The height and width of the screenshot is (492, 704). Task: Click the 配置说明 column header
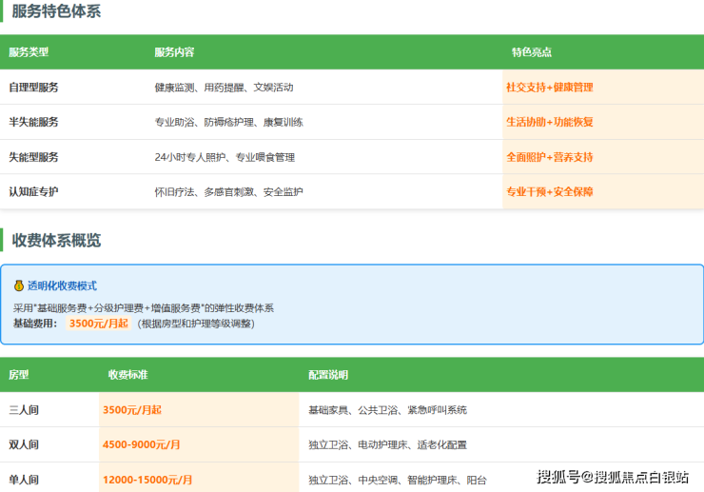(328, 375)
